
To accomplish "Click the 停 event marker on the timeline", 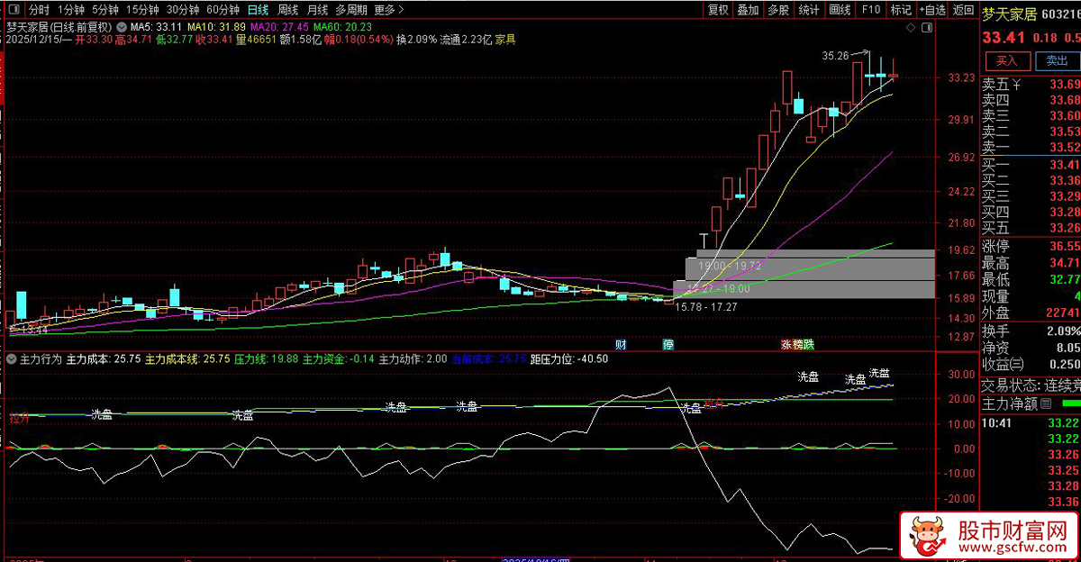I will coord(668,344).
